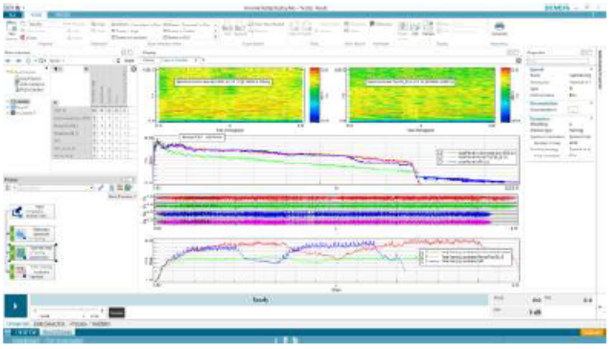Toggle second checkbox in ribbon's left checkbox column
This screenshot has height=349, width=614.
click(113, 31)
